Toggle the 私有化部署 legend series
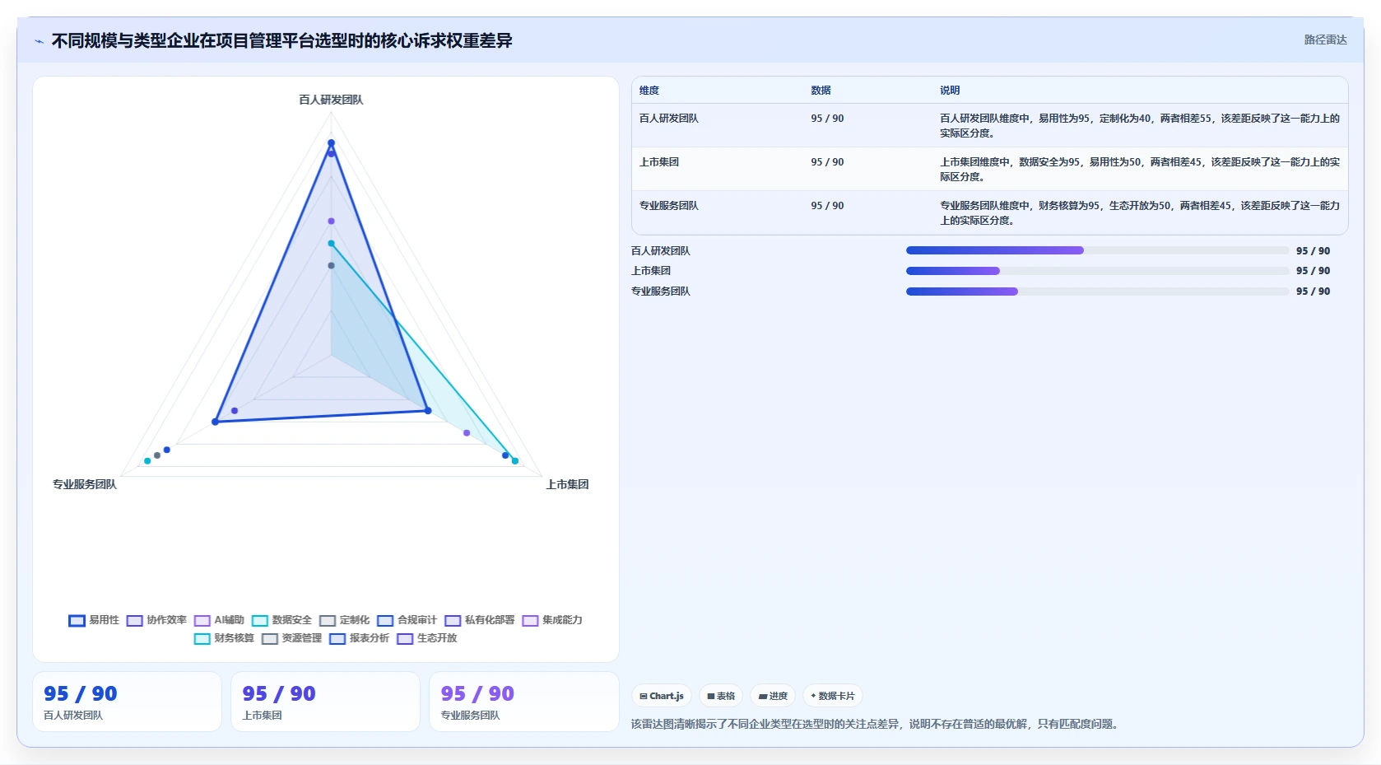The image size is (1381, 765). coord(479,620)
